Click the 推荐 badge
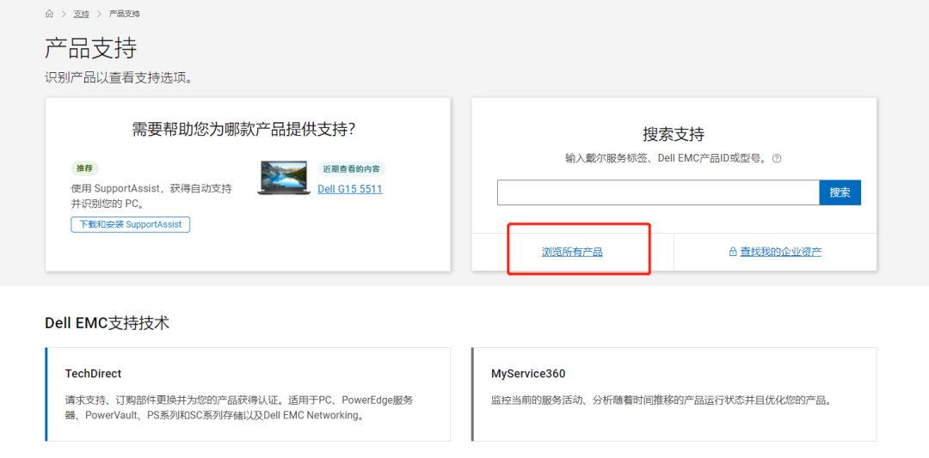929x458 pixels. tap(84, 168)
